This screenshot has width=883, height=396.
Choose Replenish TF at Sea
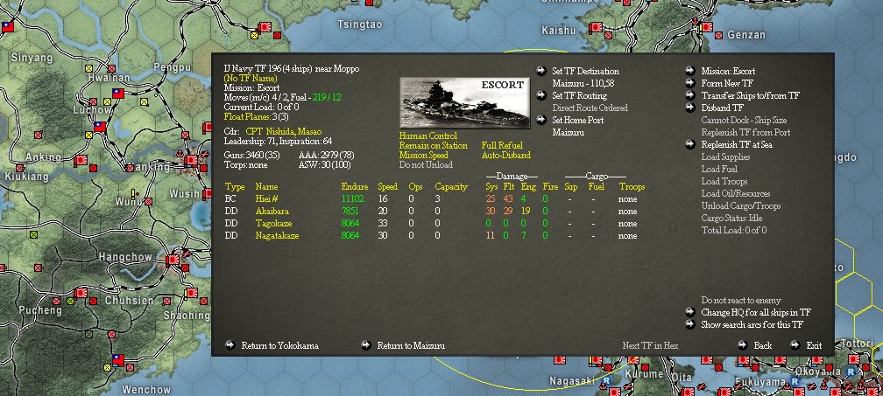tap(736, 144)
